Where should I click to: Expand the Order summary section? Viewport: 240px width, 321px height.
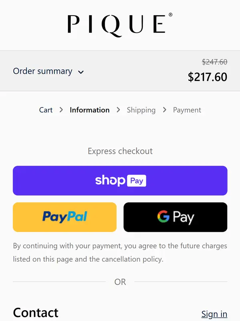click(x=43, y=71)
